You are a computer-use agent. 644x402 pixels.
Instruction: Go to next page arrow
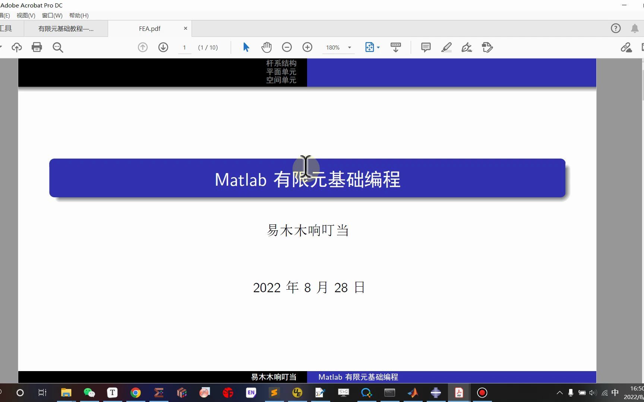coord(163,47)
